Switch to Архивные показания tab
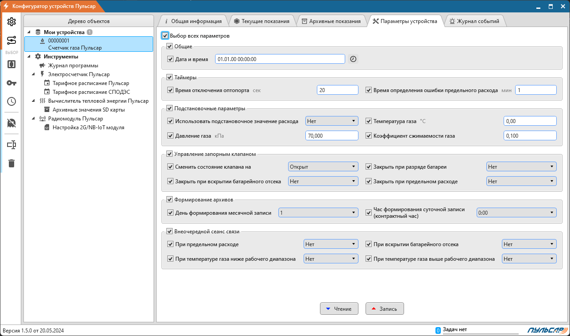This screenshot has height=336, width=570. 331,21
